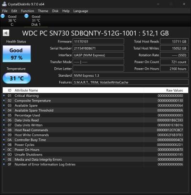Click the Attribute Name column header

coord(26,90)
